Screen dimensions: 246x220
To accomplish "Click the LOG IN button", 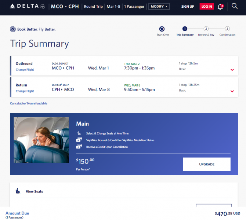I will [207, 7].
